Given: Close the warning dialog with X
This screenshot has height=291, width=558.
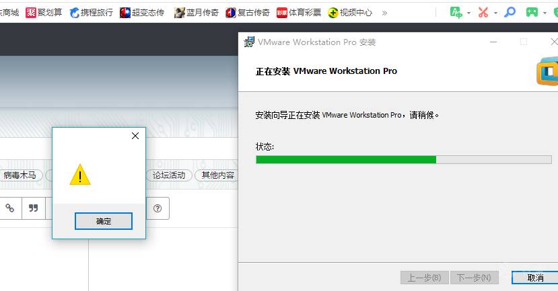Looking at the screenshot, I should pyautogui.click(x=135, y=136).
